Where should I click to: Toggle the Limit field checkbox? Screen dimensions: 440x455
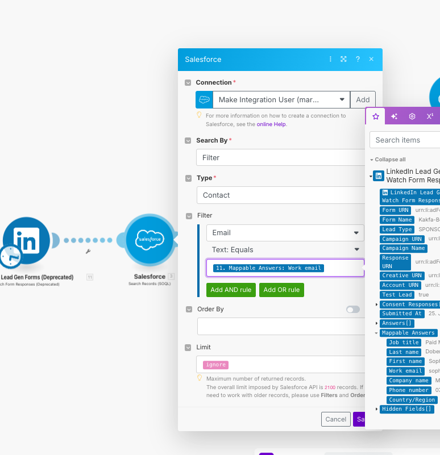click(188, 348)
